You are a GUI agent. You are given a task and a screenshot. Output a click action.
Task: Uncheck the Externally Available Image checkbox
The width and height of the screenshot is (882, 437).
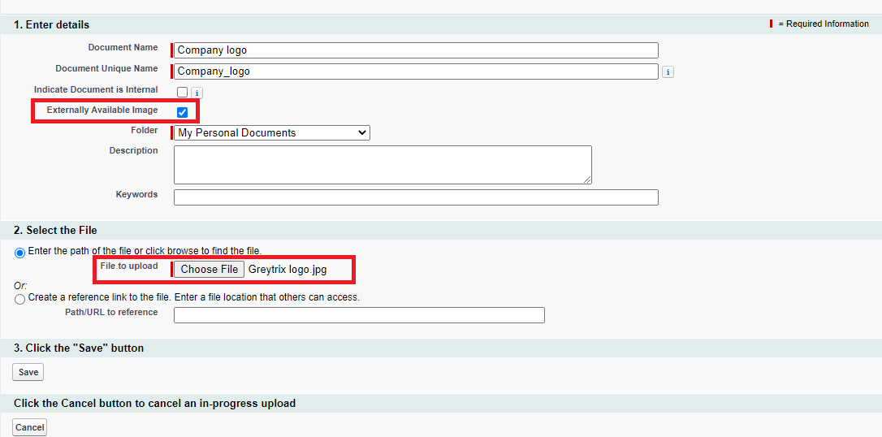click(182, 112)
